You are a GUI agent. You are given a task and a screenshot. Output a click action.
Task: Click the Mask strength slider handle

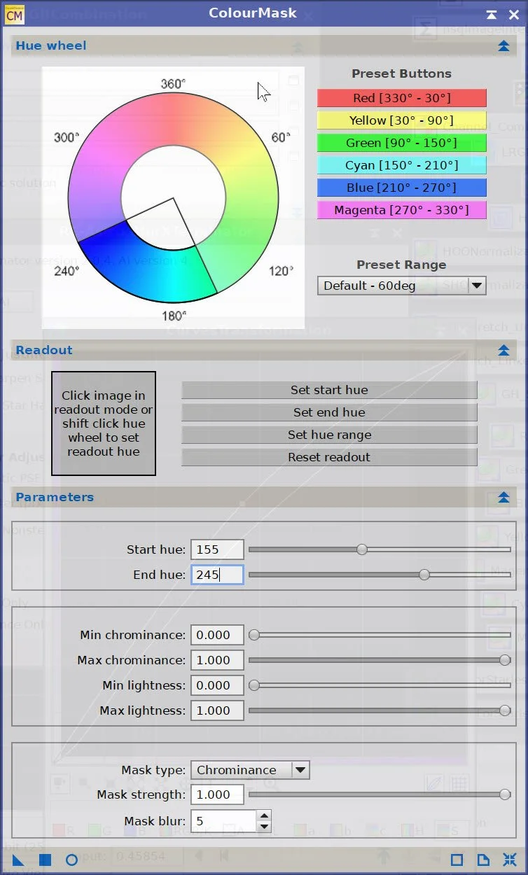click(x=505, y=794)
